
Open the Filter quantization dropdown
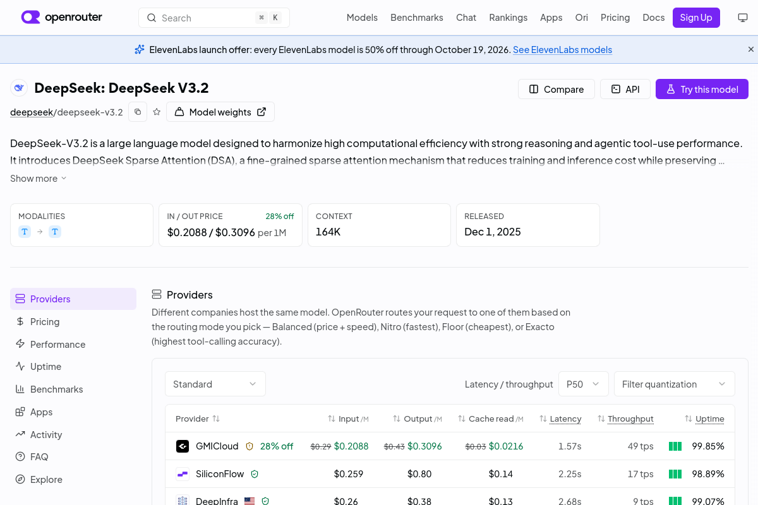tap(675, 384)
